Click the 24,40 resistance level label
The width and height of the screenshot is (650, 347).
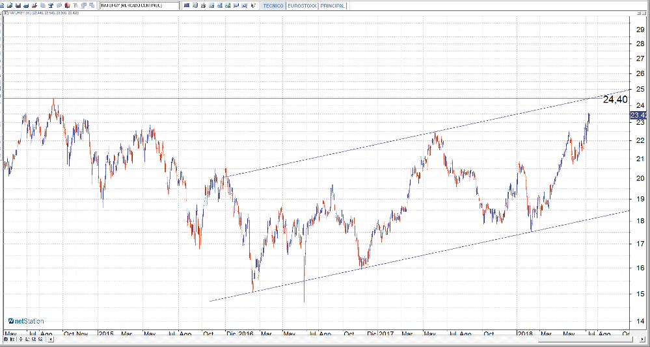tap(615, 99)
